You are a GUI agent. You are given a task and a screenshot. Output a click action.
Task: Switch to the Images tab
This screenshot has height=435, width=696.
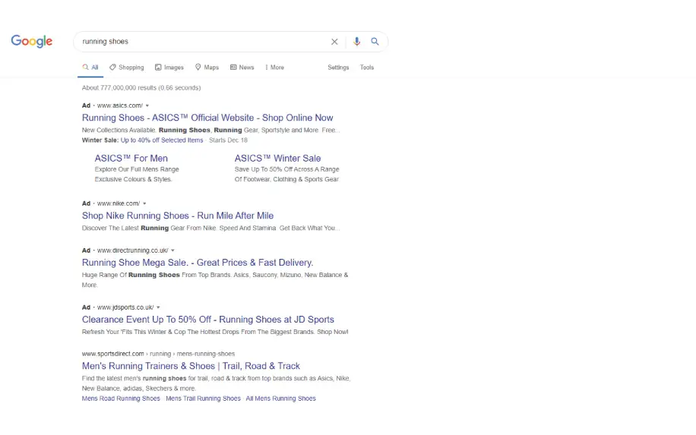169,68
